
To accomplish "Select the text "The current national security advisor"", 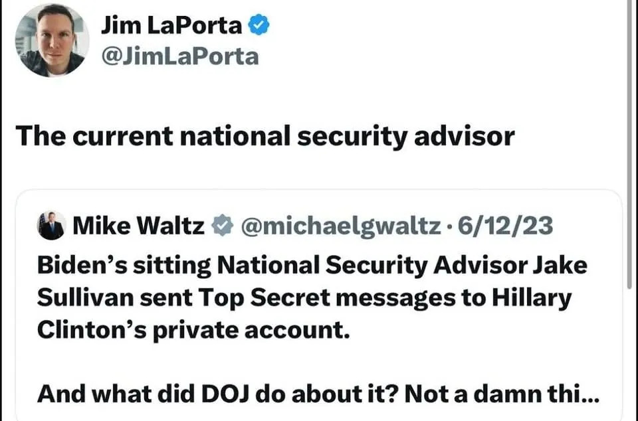I will [265, 136].
